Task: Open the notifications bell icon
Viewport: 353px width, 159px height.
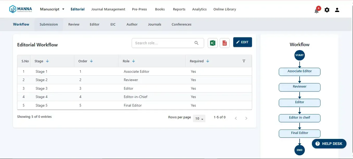Action: coord(317,10)
